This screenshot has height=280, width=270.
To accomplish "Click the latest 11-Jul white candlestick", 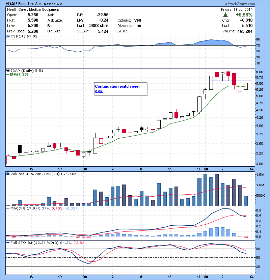I will (246, 86).
